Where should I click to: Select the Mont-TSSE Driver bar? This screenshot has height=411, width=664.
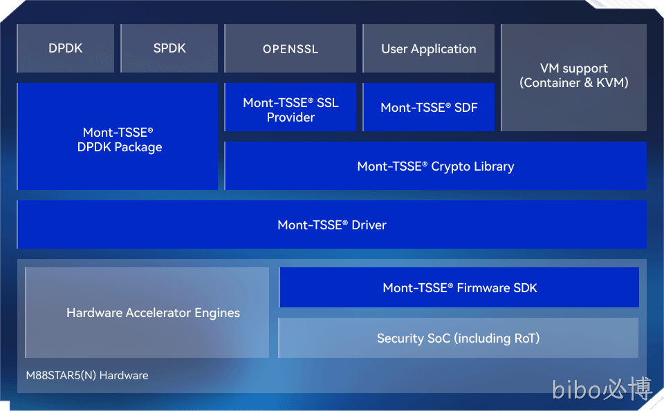coord(331,224)
